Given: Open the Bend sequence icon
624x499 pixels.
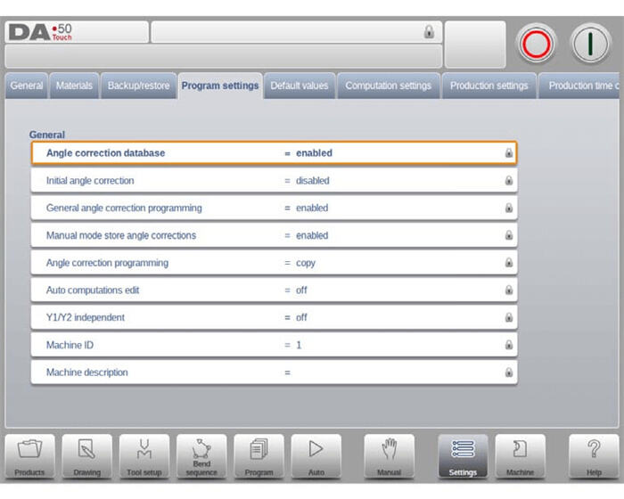Looking at the screenshot, I should pos(201,455).
